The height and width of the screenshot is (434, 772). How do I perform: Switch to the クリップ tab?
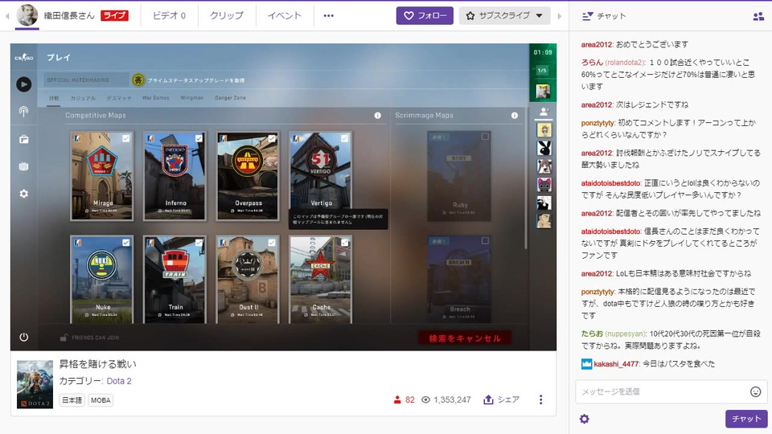point(227,16)
